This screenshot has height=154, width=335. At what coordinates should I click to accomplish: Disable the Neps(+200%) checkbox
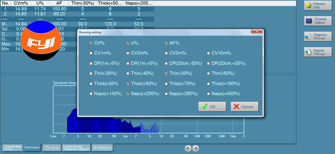point(128,94)
